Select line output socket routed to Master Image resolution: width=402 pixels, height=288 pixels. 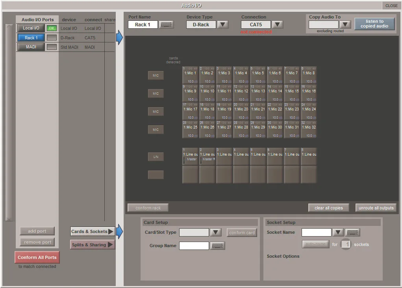click(190, 156)
